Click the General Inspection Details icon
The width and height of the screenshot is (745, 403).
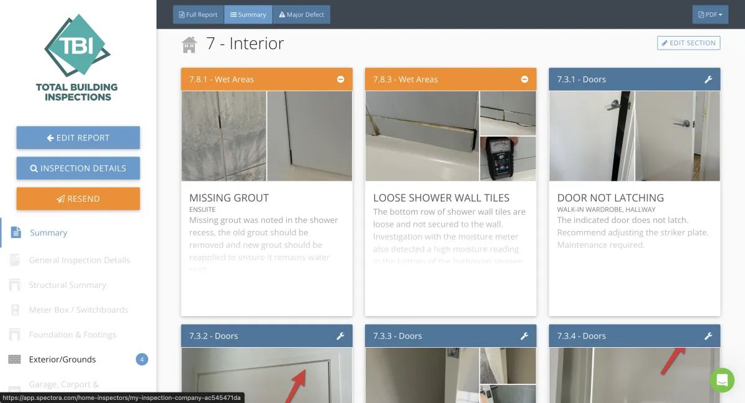[15, 260]
